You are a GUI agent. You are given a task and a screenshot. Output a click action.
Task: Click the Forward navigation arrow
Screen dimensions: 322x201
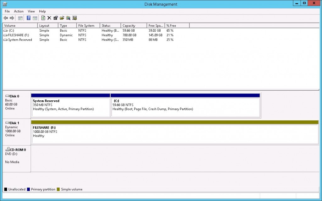12,18
